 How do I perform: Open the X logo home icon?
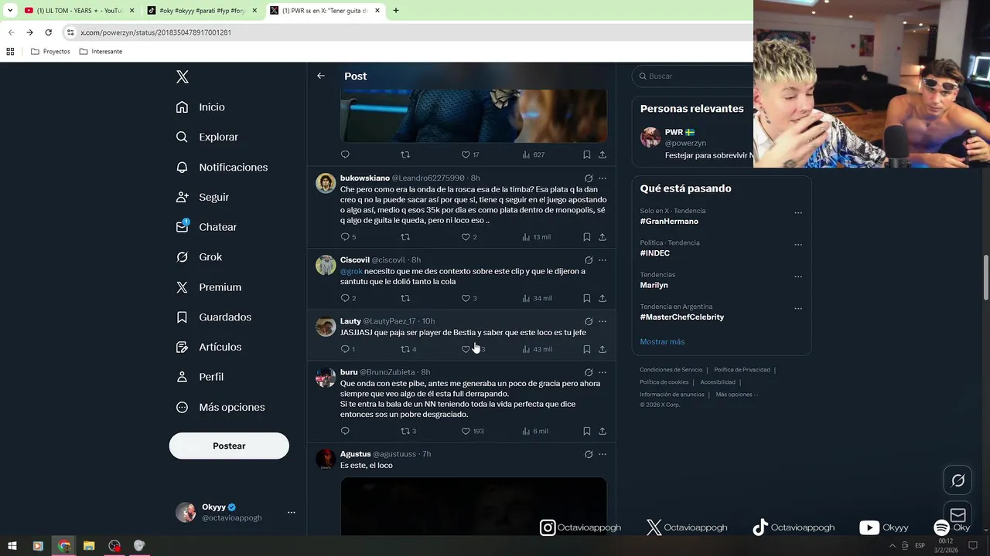pyautogui.click(x=183, y=76)
